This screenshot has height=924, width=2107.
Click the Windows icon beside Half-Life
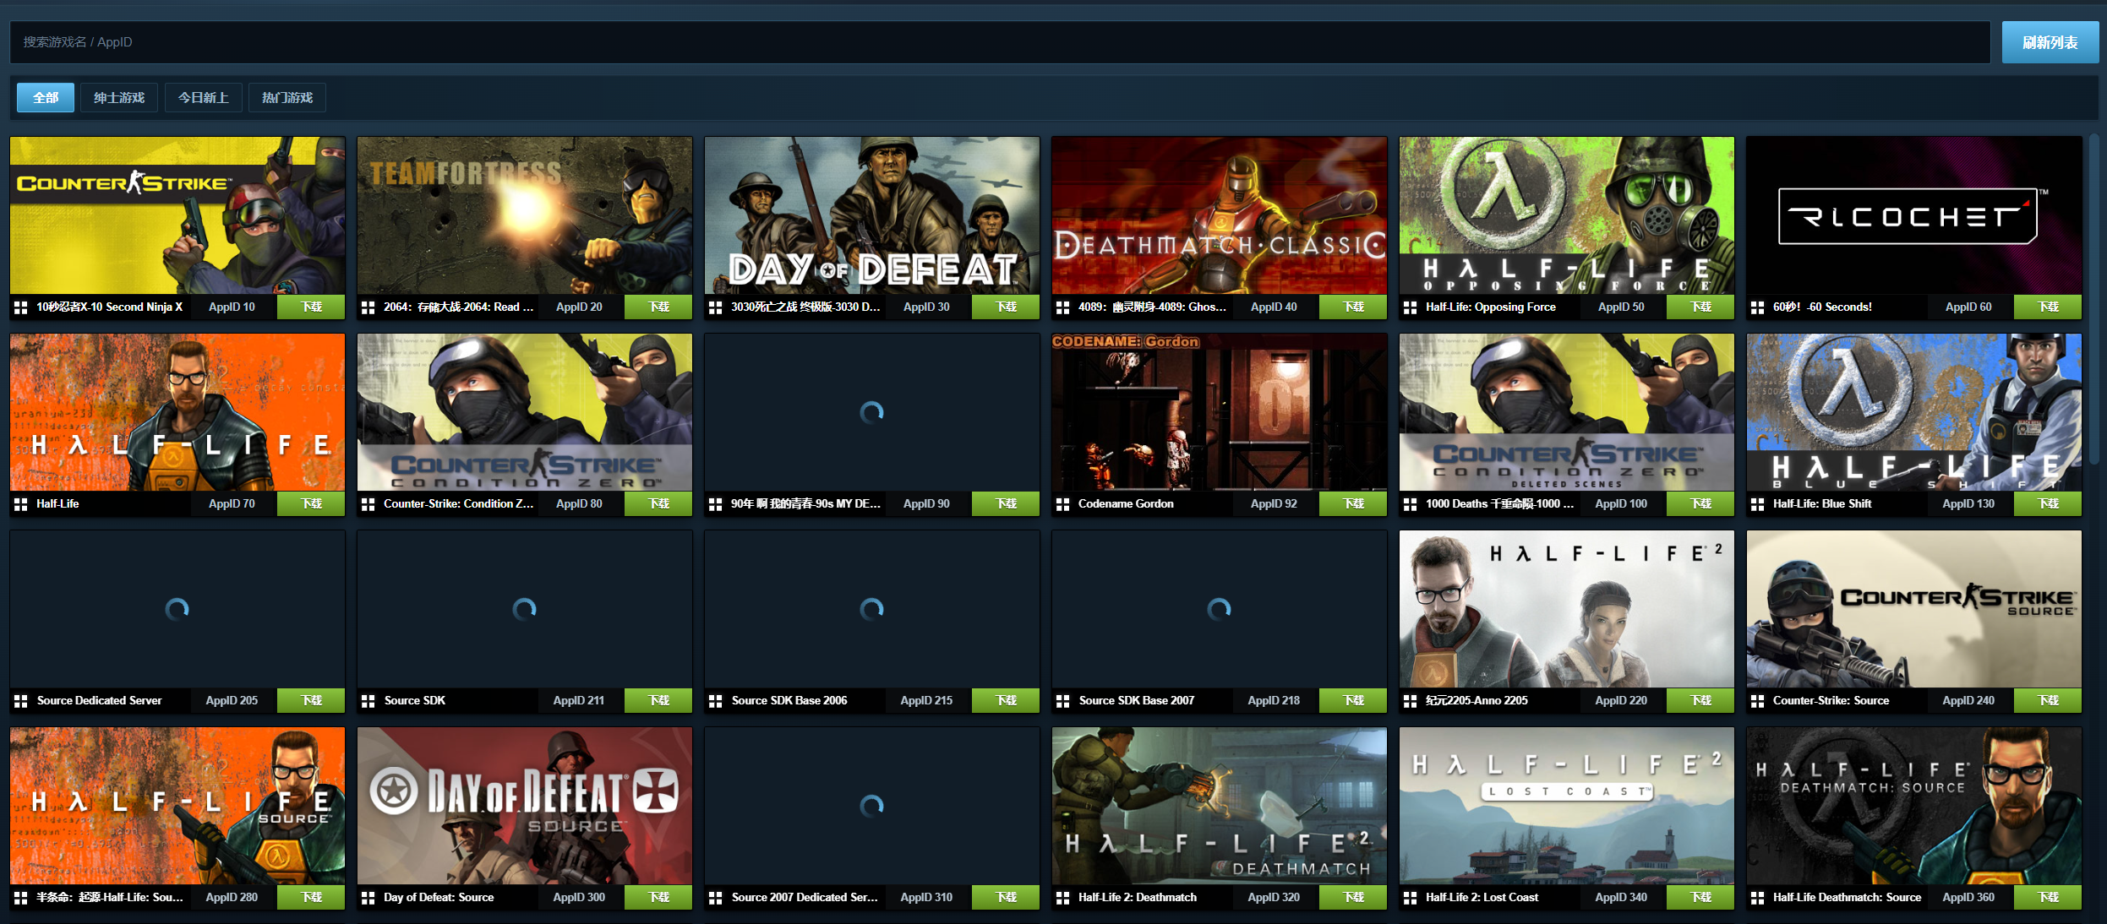21,504
